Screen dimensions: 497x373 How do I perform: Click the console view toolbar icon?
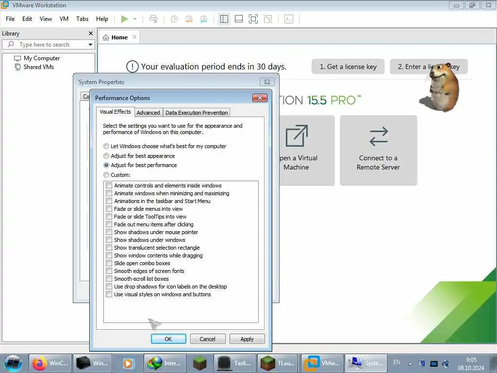tap(289, 19)
